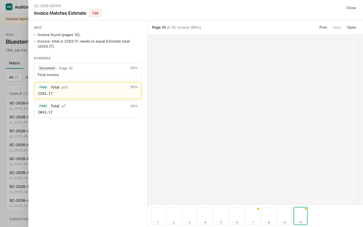The width and height of the screenshot is (363, 227).
Task: Open page 9 thumbnail
Action: pyautogui.click(x=285, y=216)
